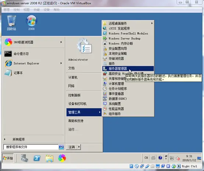This screenshot has height=171, width=204.
Task: Click the CH language indicator
Action: pyautogui.click(x=146, y=158)
